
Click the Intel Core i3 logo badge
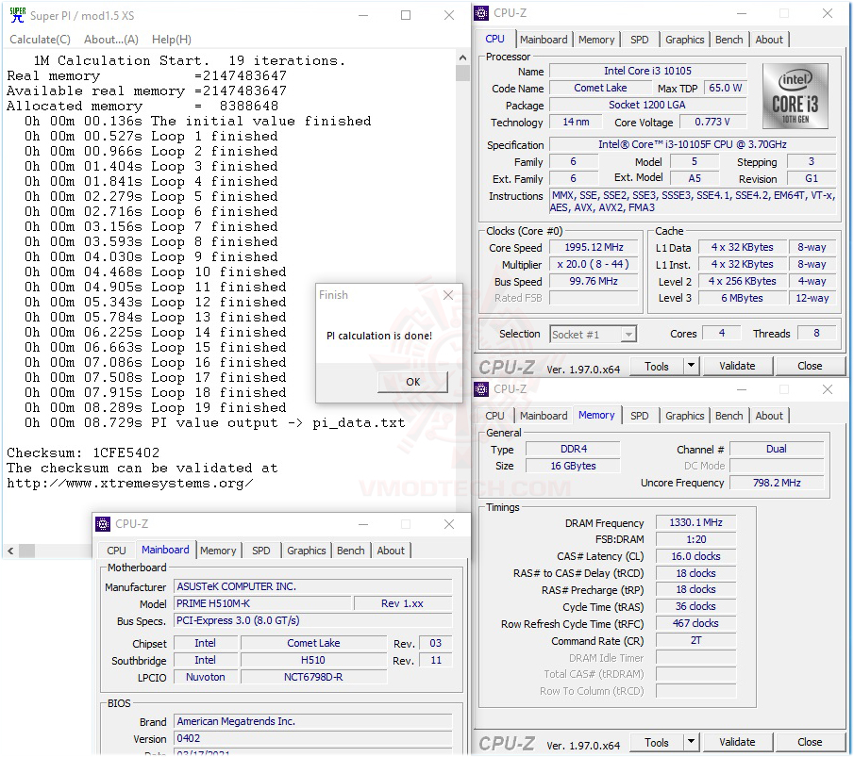[x=795, y=96]
